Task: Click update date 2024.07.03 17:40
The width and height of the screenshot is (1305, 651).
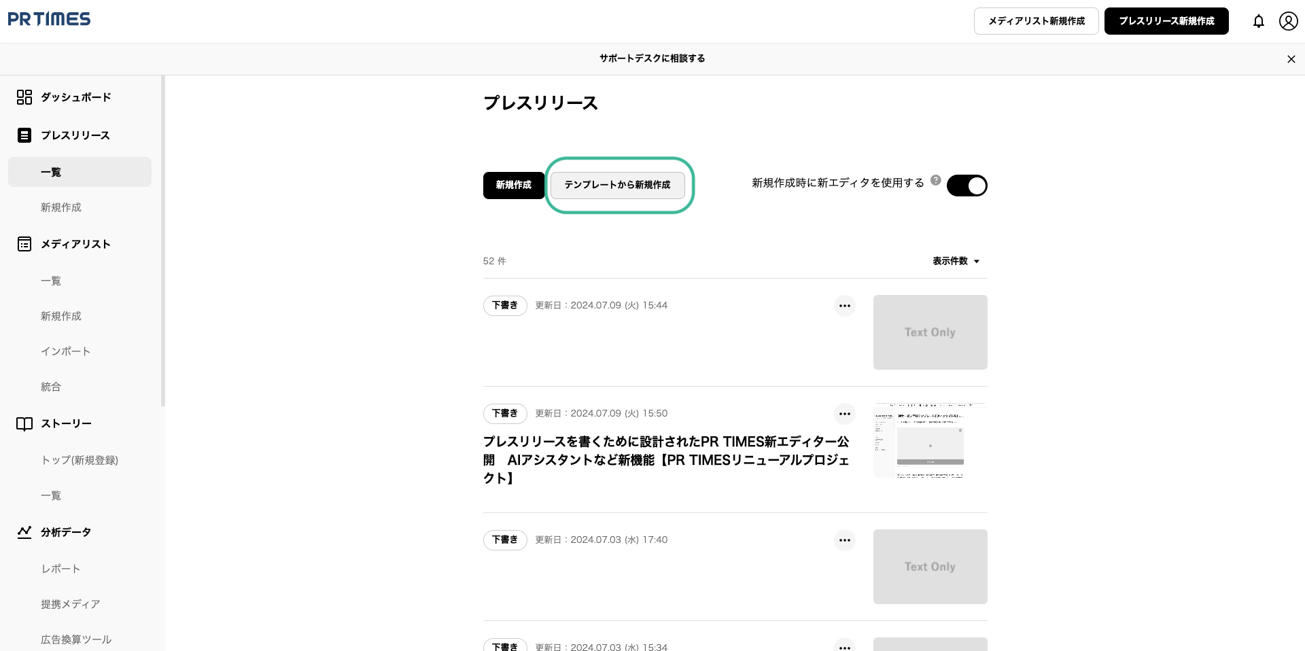Action: (x=602, y=540)
